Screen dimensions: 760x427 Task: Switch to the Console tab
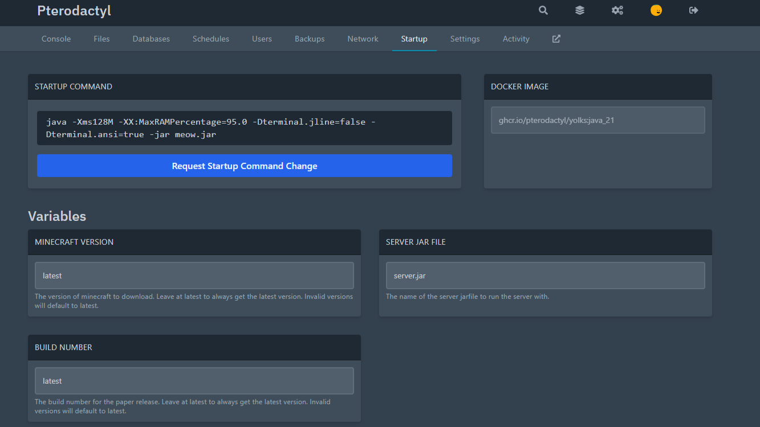(56, 38)
